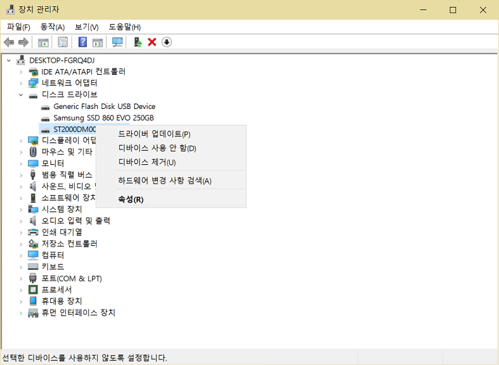Click the IDE ATA/ATAPI controller icon
This screenshot has width=499, height=365.
[33, 72]
